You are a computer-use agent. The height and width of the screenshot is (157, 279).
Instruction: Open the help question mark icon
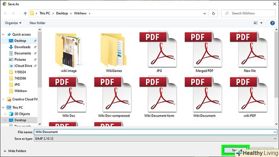272,23
